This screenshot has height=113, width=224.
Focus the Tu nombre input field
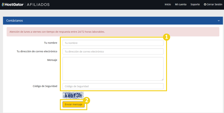113,43
